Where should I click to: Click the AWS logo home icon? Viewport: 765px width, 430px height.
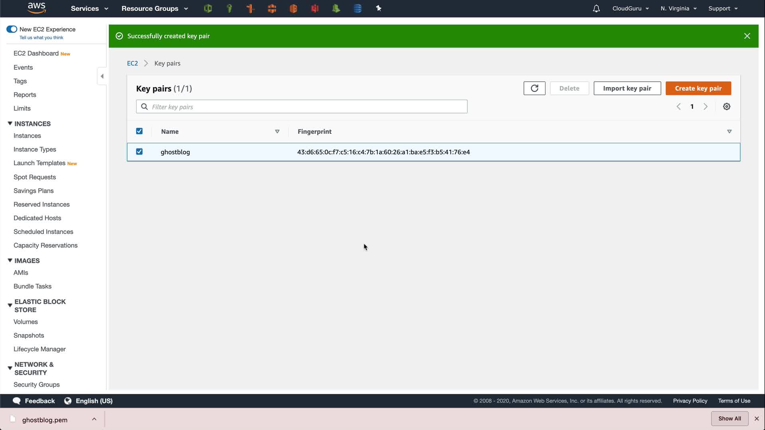coord(37,8)
